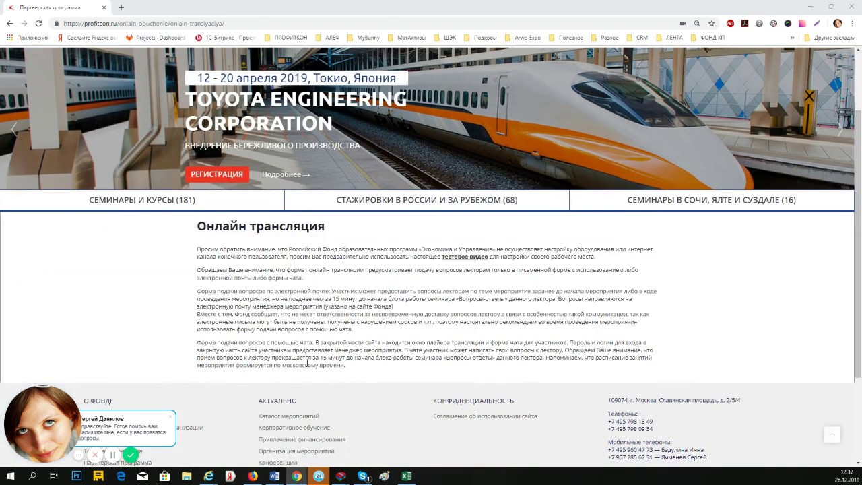Screen dimensions: 862x485
Task: Click the scroll-to-top arrow button
Action: coord(832,434)
